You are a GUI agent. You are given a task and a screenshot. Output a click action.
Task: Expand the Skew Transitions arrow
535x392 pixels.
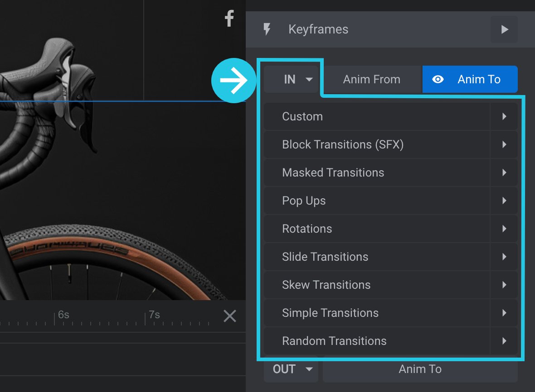click(504, 285)
